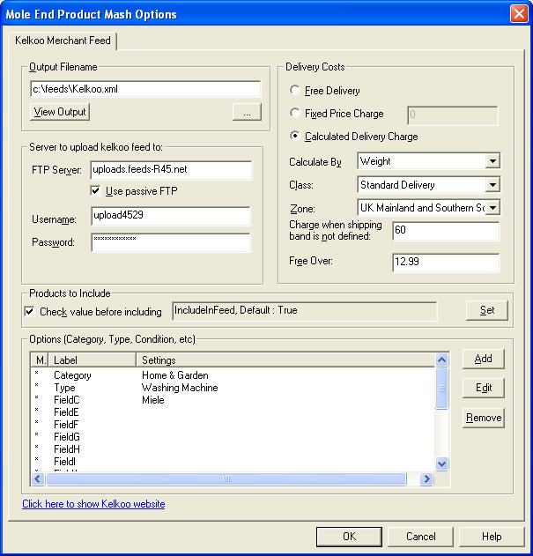Click the Free Over value field
This screenshot has height=556, width=533.
tap(446, 263)
